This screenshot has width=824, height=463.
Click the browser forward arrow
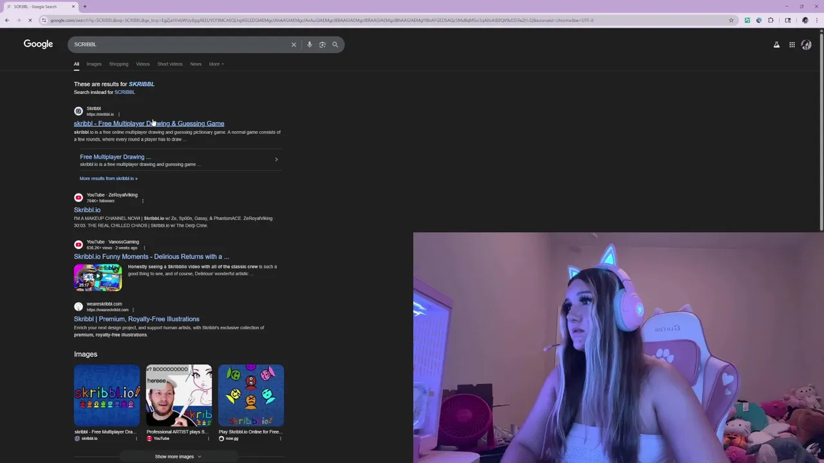[x=18, y=20]
